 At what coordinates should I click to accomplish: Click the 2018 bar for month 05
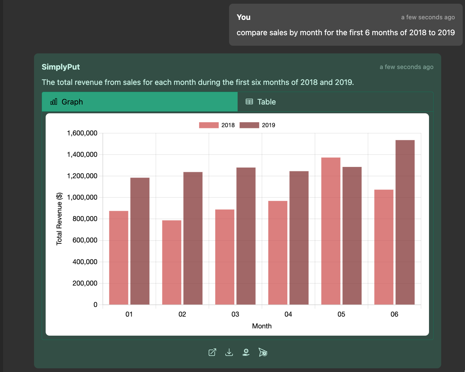click(331, 231)
